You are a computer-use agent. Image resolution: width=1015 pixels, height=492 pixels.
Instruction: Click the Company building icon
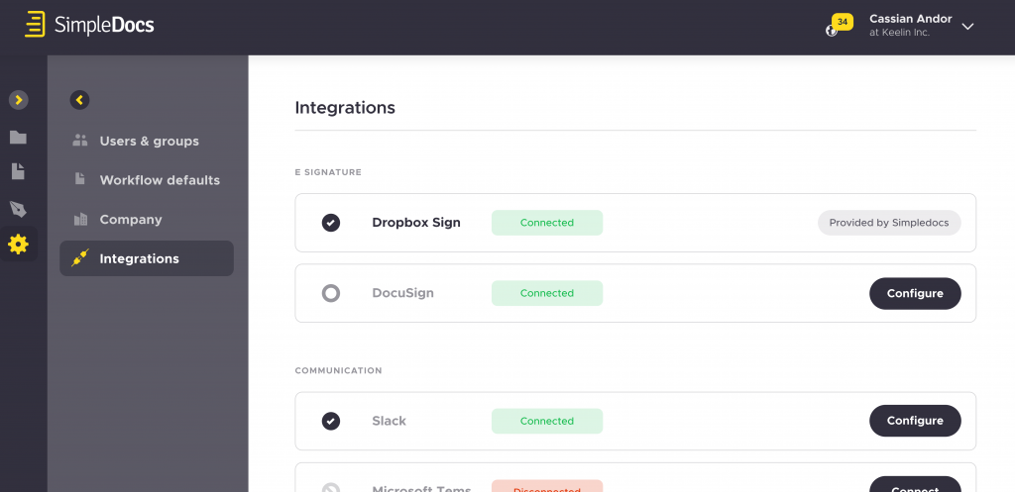80,219
